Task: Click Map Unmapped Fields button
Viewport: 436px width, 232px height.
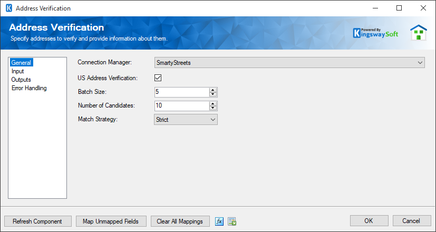Action: click(x=111, y=221)
